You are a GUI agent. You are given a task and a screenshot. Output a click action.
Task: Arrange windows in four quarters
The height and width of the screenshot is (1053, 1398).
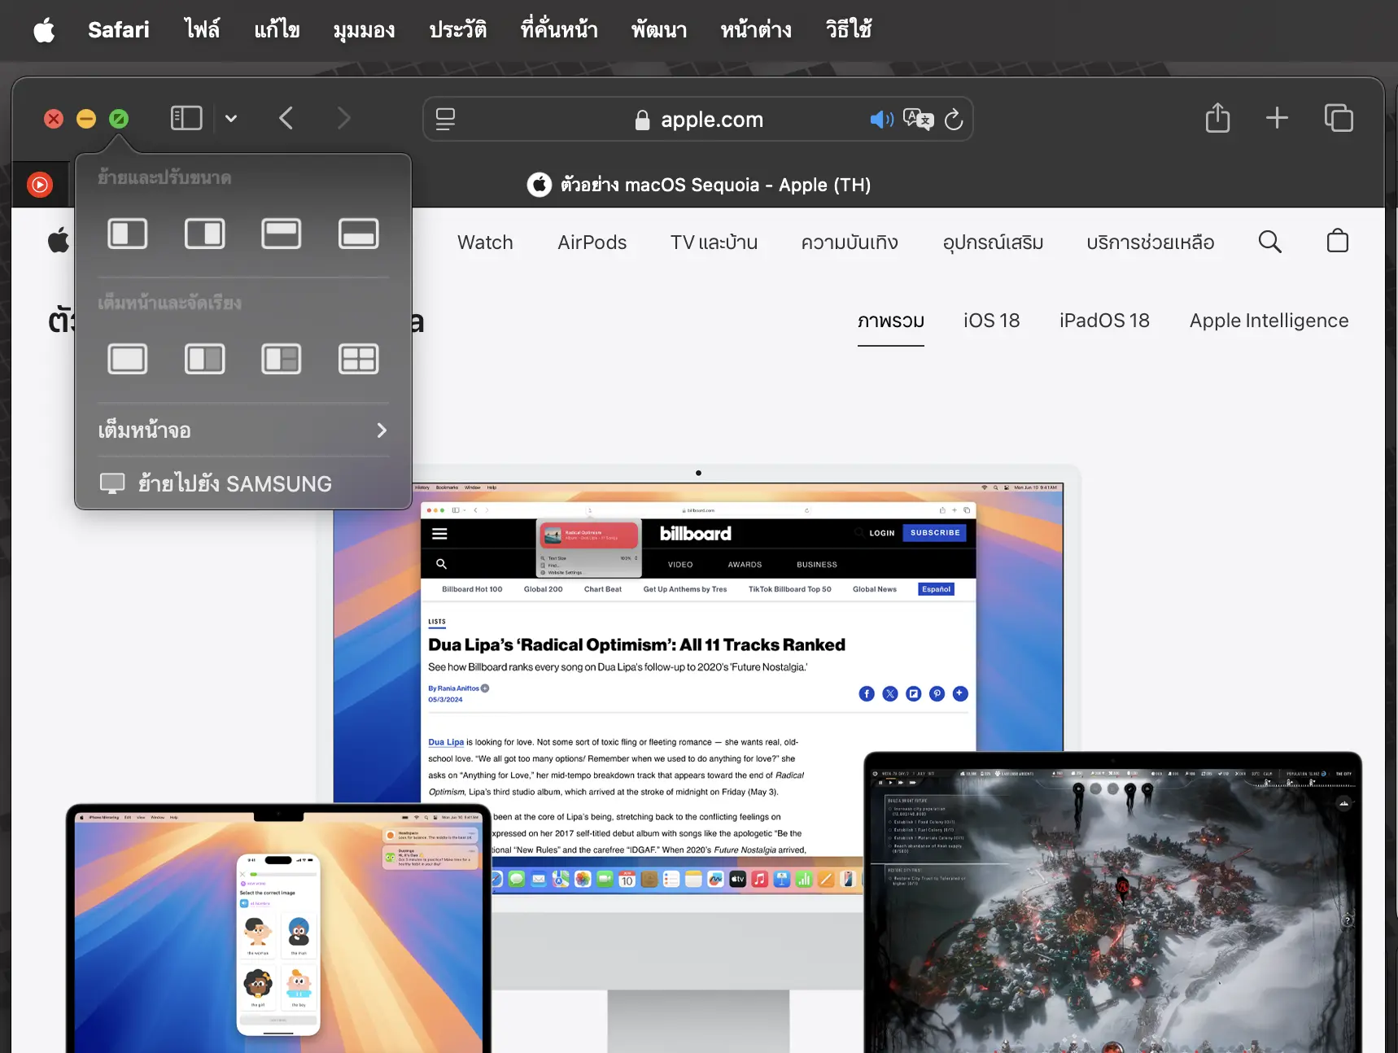(x=358, y=359)
